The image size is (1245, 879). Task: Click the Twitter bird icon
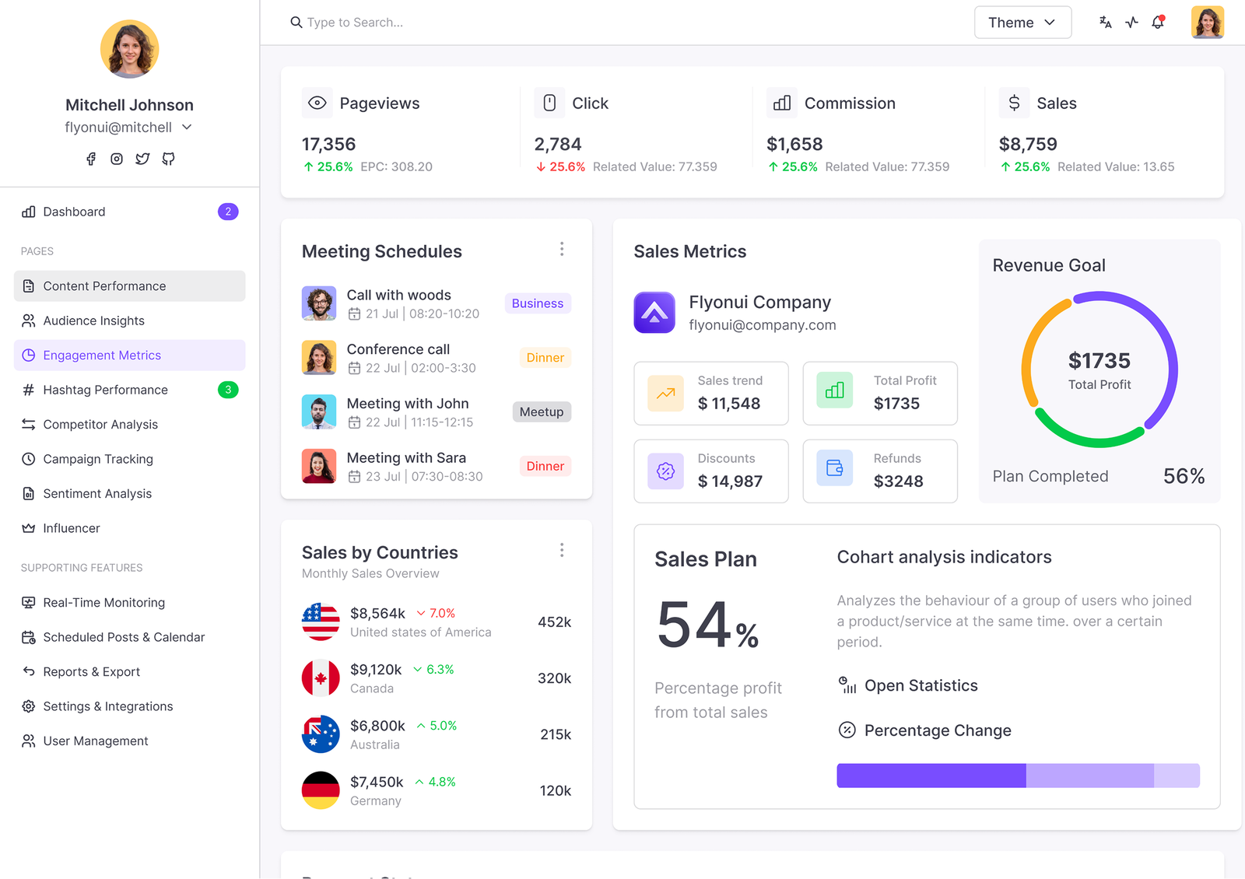[142, 159]
